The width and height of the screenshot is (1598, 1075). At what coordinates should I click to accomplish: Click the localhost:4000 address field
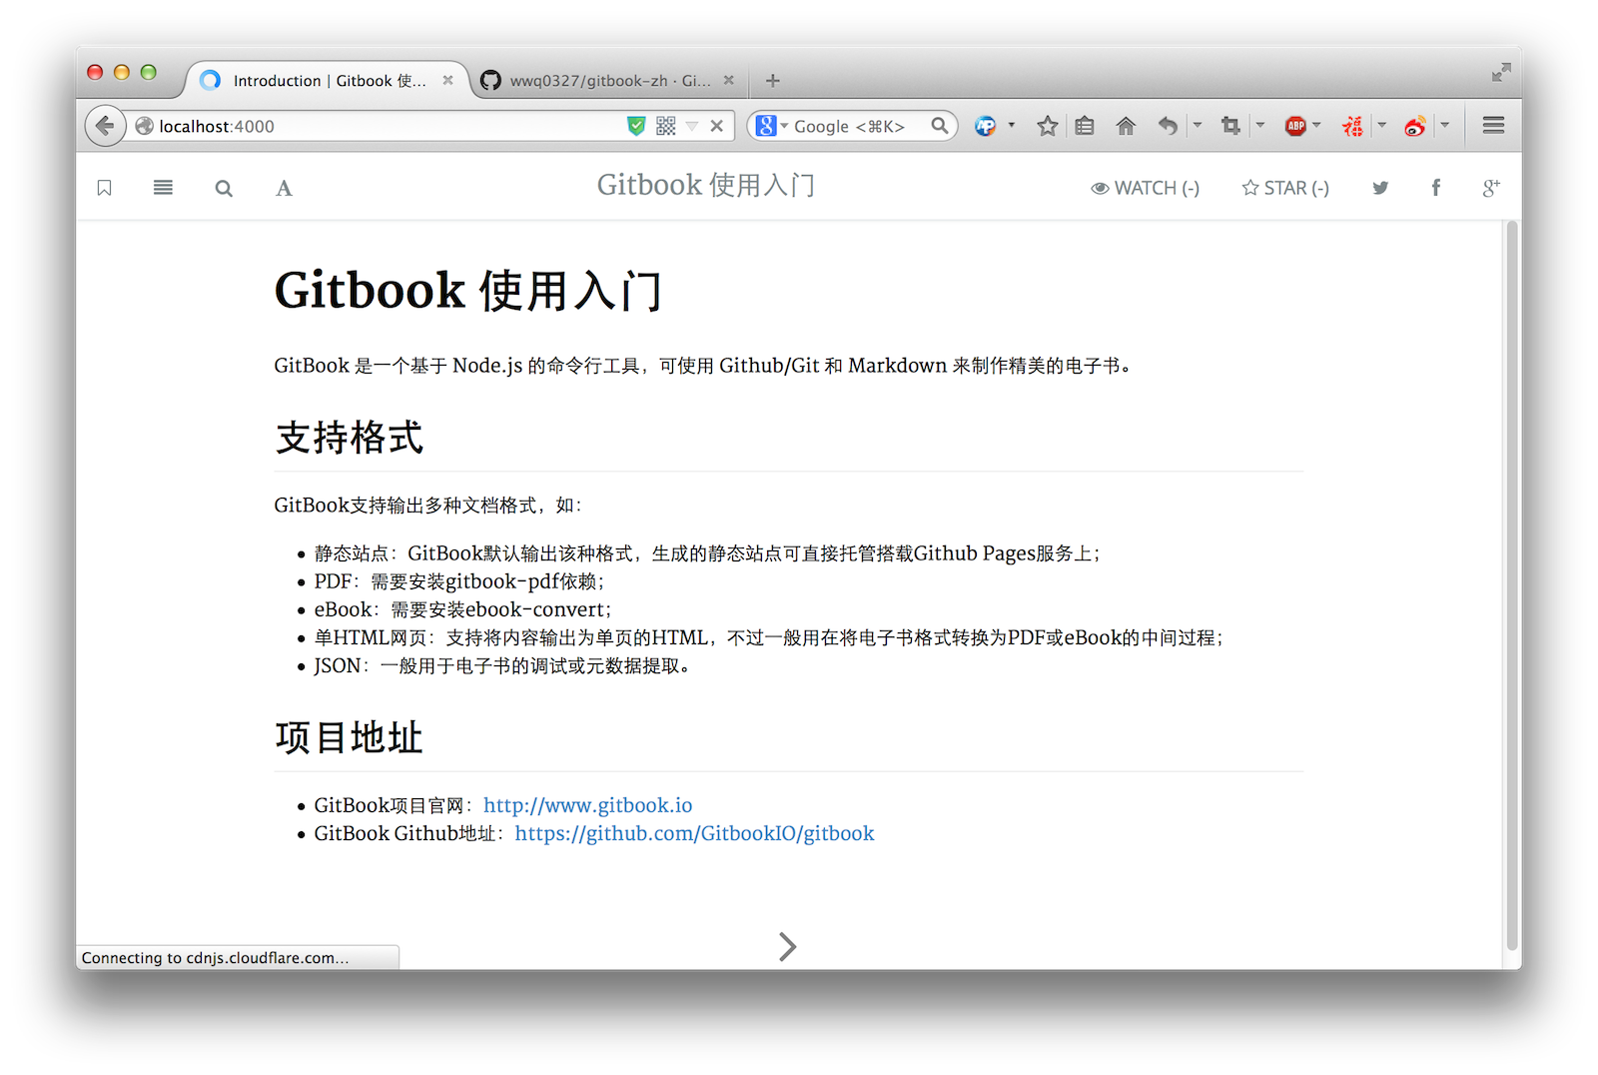[x=380, y=126]
